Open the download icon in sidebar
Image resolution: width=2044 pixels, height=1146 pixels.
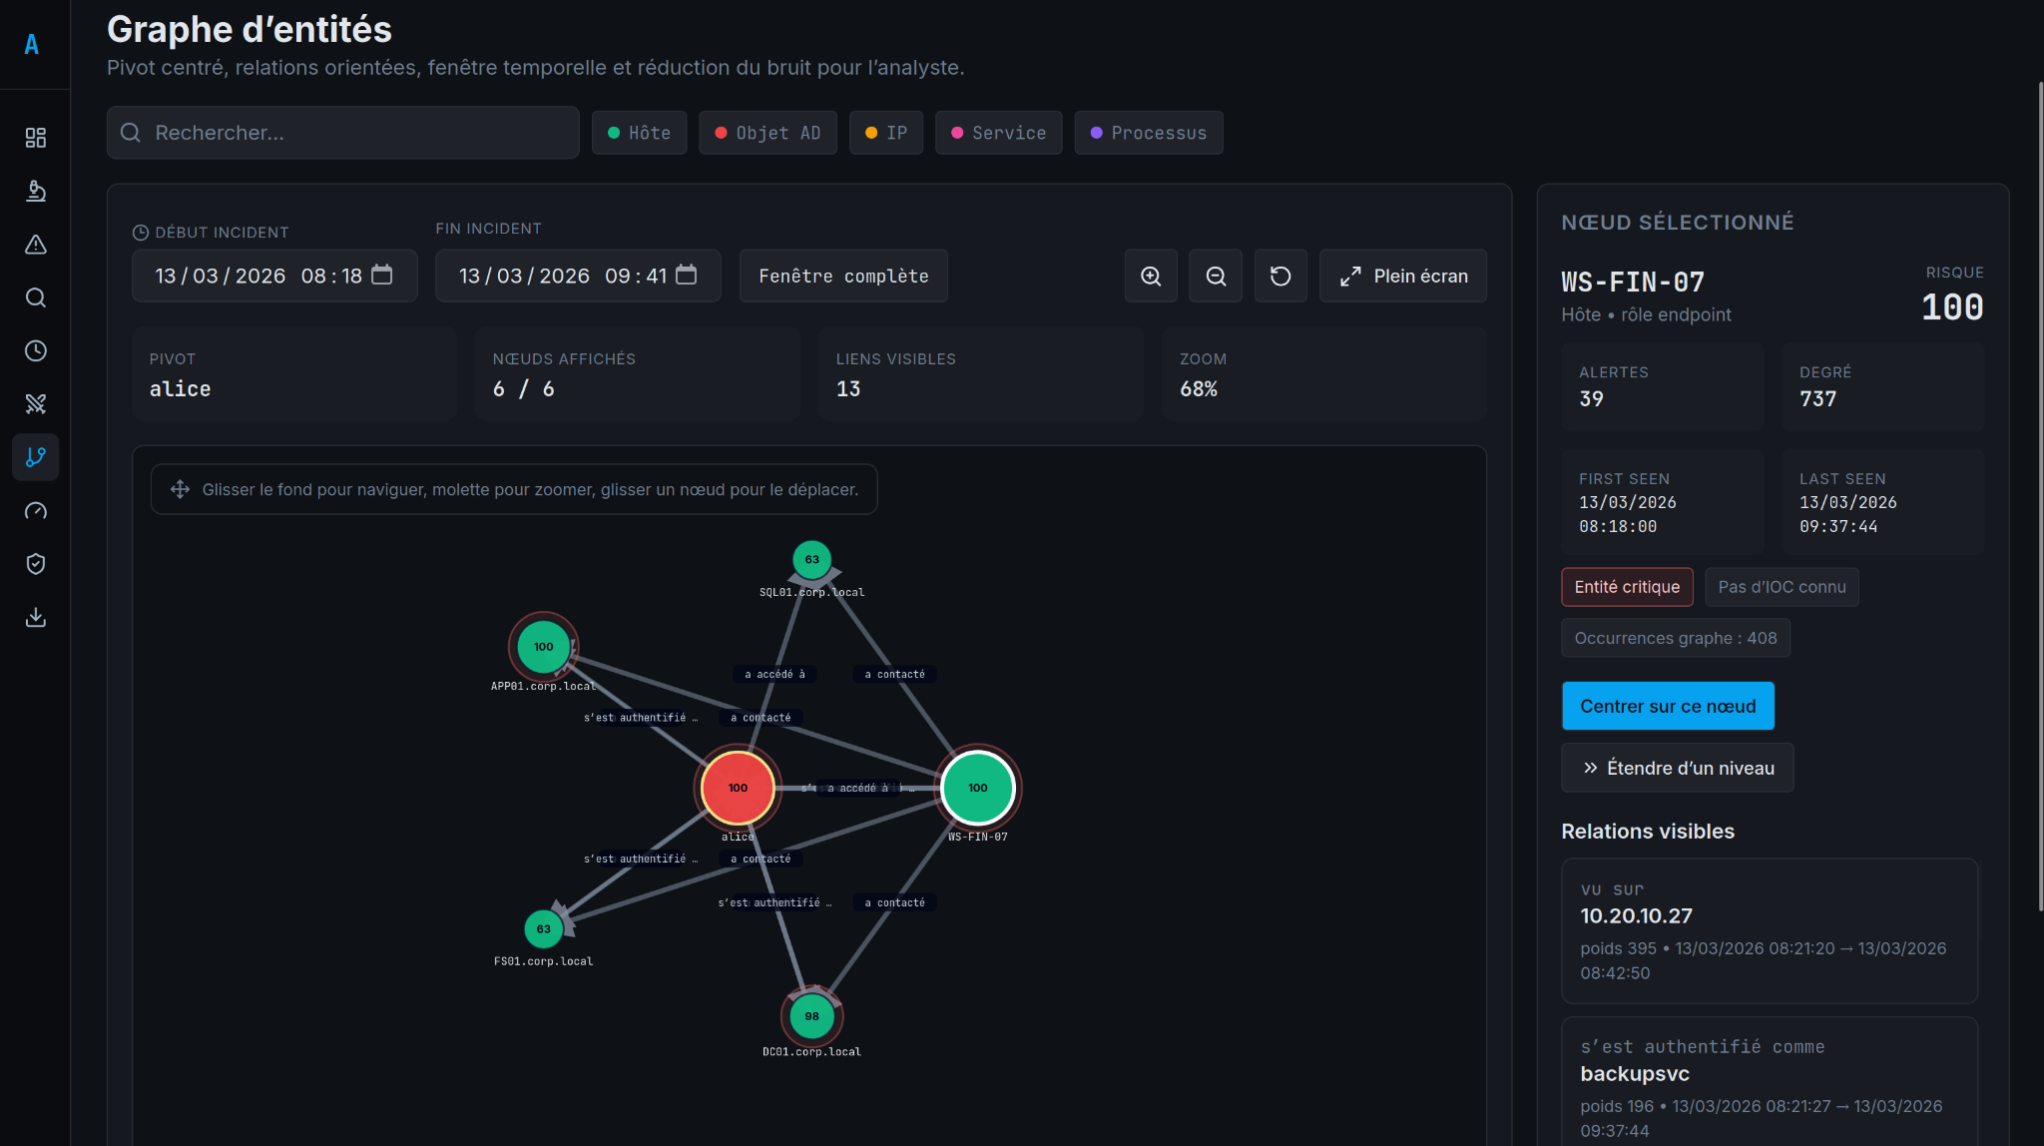click(36, 617)
